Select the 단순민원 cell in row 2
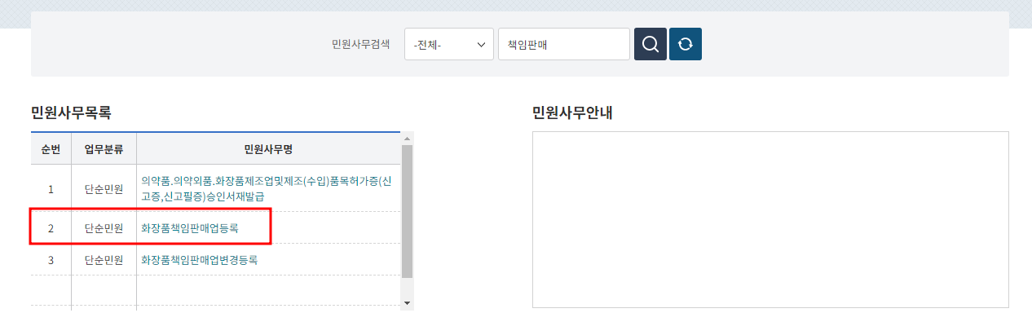This screenshot has height=335, width=1032. [x=104, y=228]
